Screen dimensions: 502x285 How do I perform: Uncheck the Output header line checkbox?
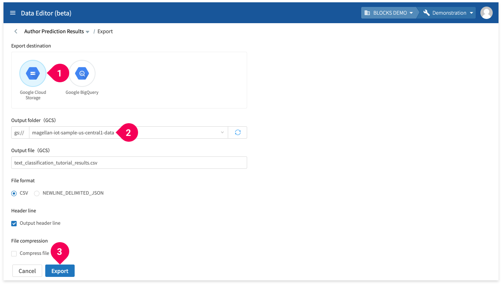[x=14, y=223]
